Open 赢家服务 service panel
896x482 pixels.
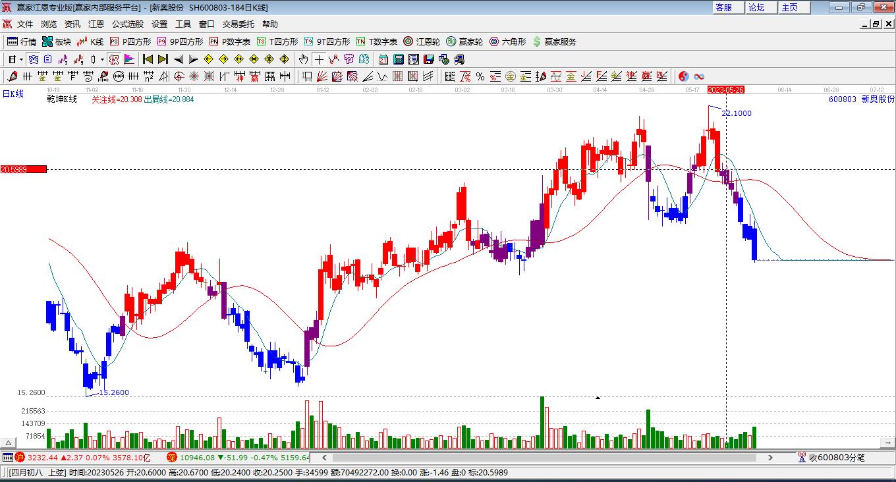click(x=554, y=41)
